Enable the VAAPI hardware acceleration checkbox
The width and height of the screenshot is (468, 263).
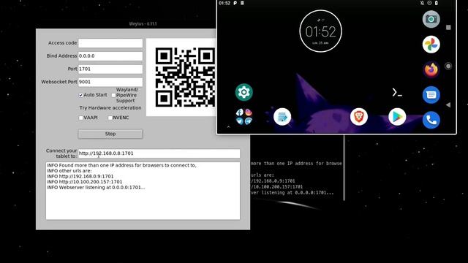(80, 118)
